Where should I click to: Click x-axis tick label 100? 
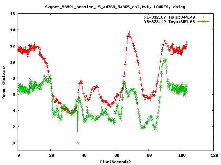pyautogui.click(x=182, y=155)
